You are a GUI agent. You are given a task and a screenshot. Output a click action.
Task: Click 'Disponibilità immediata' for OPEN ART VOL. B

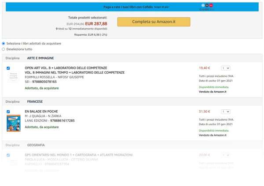(x=214, y=87)
